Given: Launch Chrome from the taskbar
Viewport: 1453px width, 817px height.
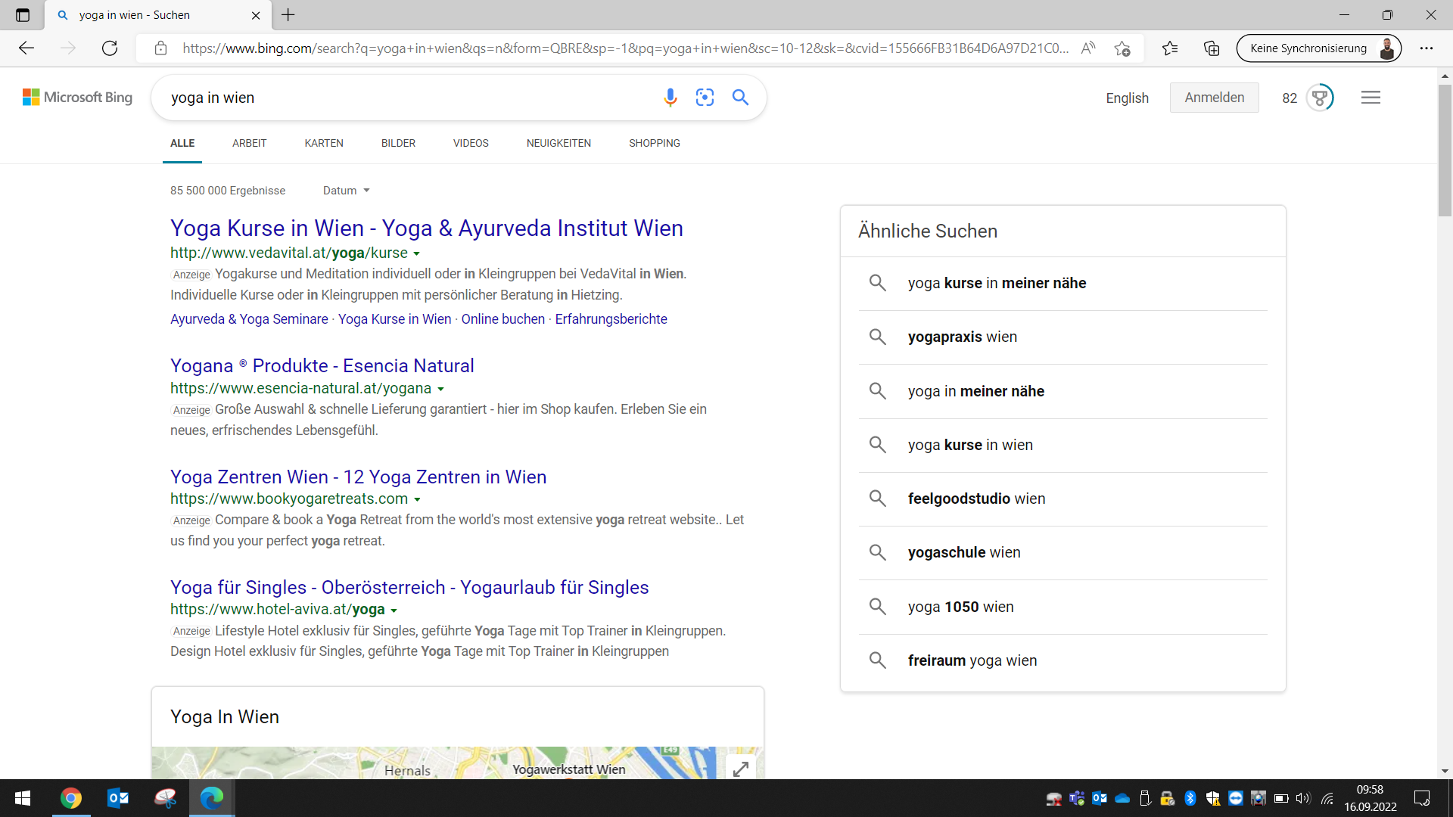Looking at the screenshot, I should click(x=71, y=798).
